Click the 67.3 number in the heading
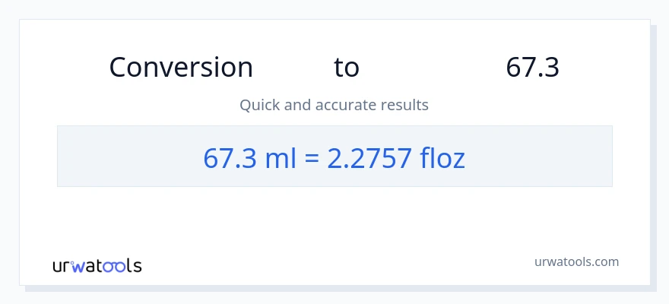The image size is (669, 304). tap(532, 68)
